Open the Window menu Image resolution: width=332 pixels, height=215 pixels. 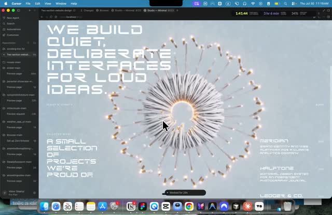[61, 4]
